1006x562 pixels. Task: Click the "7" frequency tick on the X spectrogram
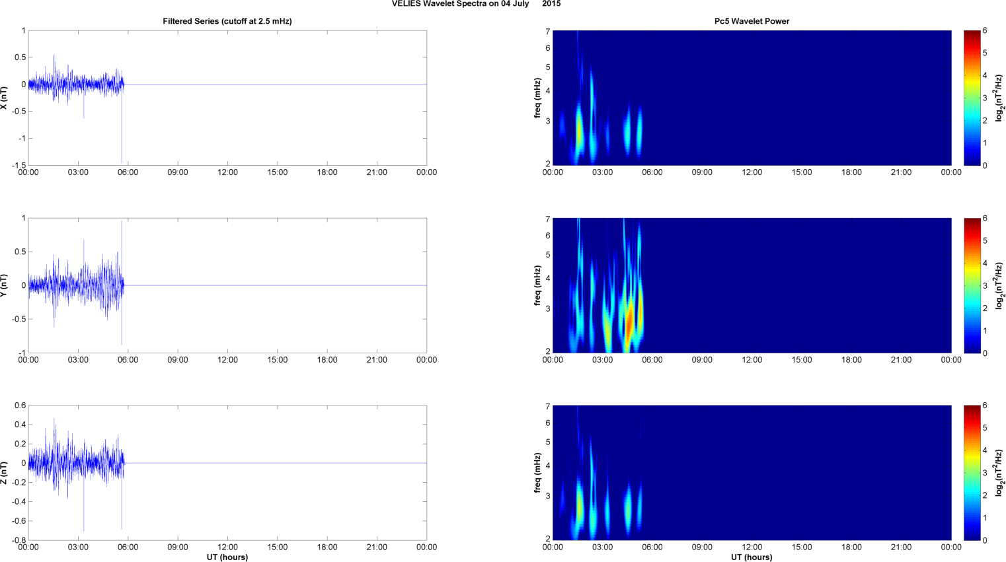(548, 32)
